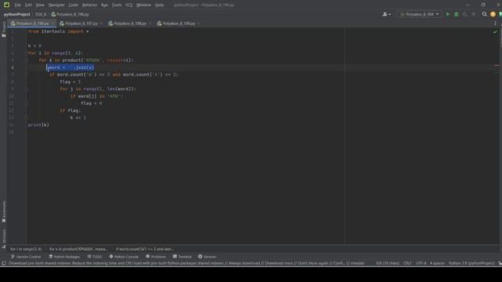Click the 'Always download' link in status bar
502x282 pixels.
pyautogui.click(x=244, y=263)
